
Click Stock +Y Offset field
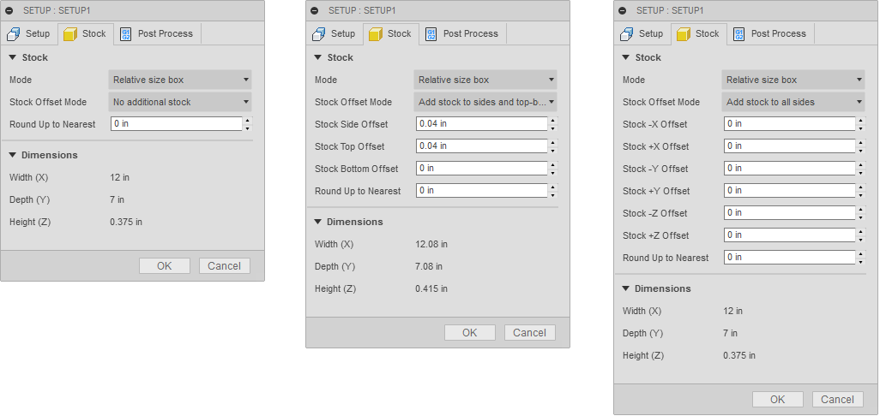click(x=790, y=190)
